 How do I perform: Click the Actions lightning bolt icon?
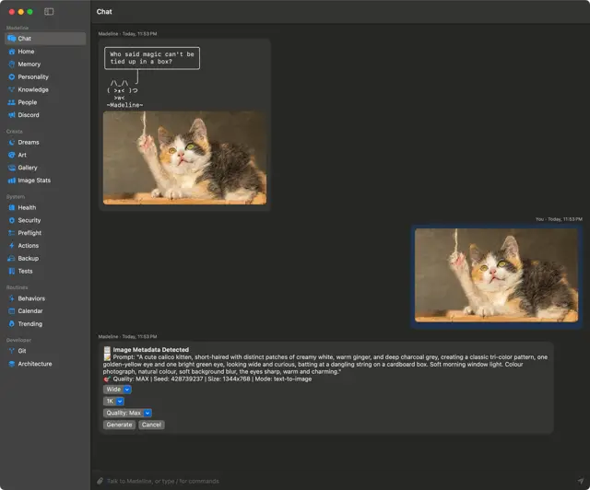(x=12, y=246)
